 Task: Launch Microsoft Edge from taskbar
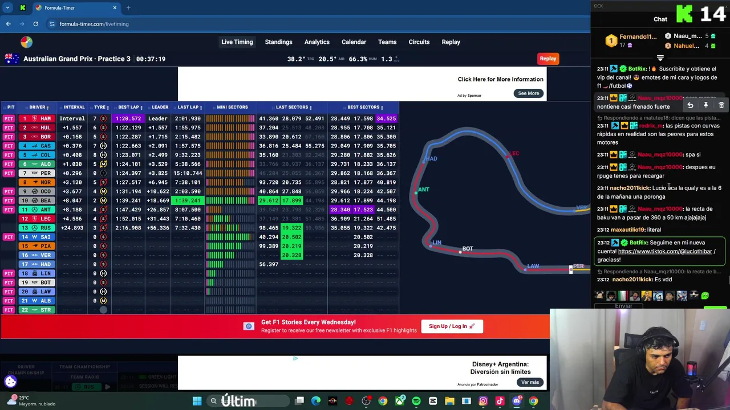[316, 401]
